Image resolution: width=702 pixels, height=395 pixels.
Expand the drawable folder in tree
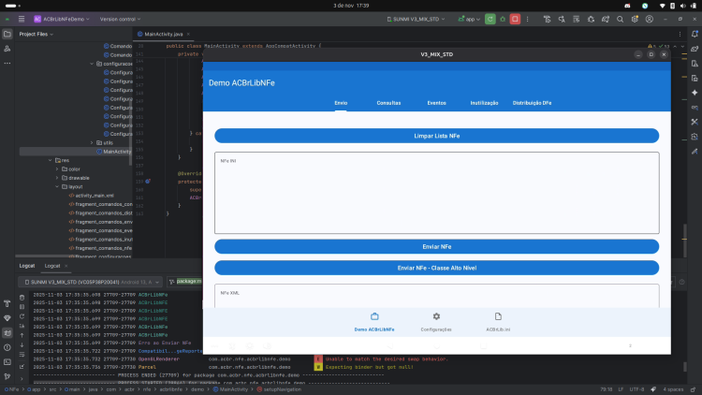coord(57,178)
